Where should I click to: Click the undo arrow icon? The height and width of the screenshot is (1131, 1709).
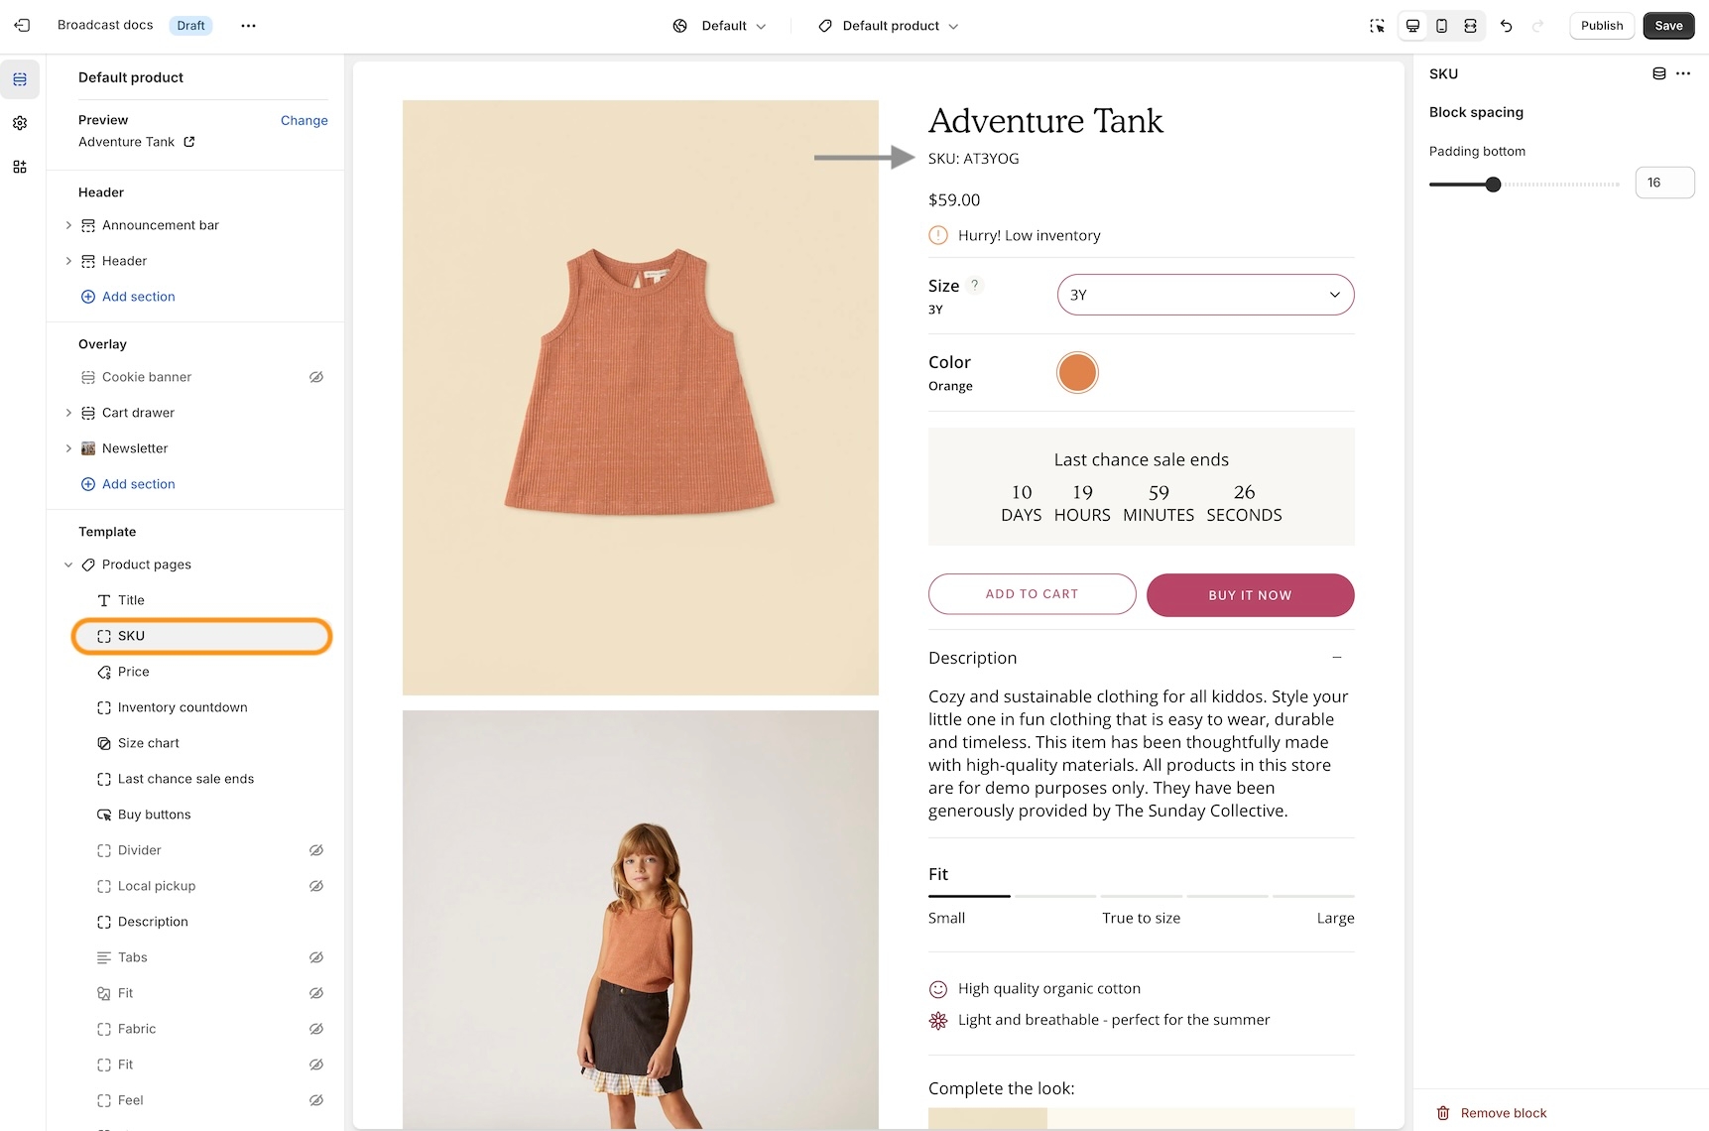click(x=1506, y=26)
